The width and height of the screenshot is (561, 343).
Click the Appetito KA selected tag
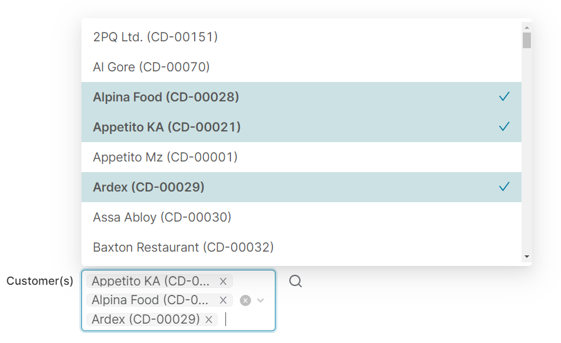pos(151,281)
